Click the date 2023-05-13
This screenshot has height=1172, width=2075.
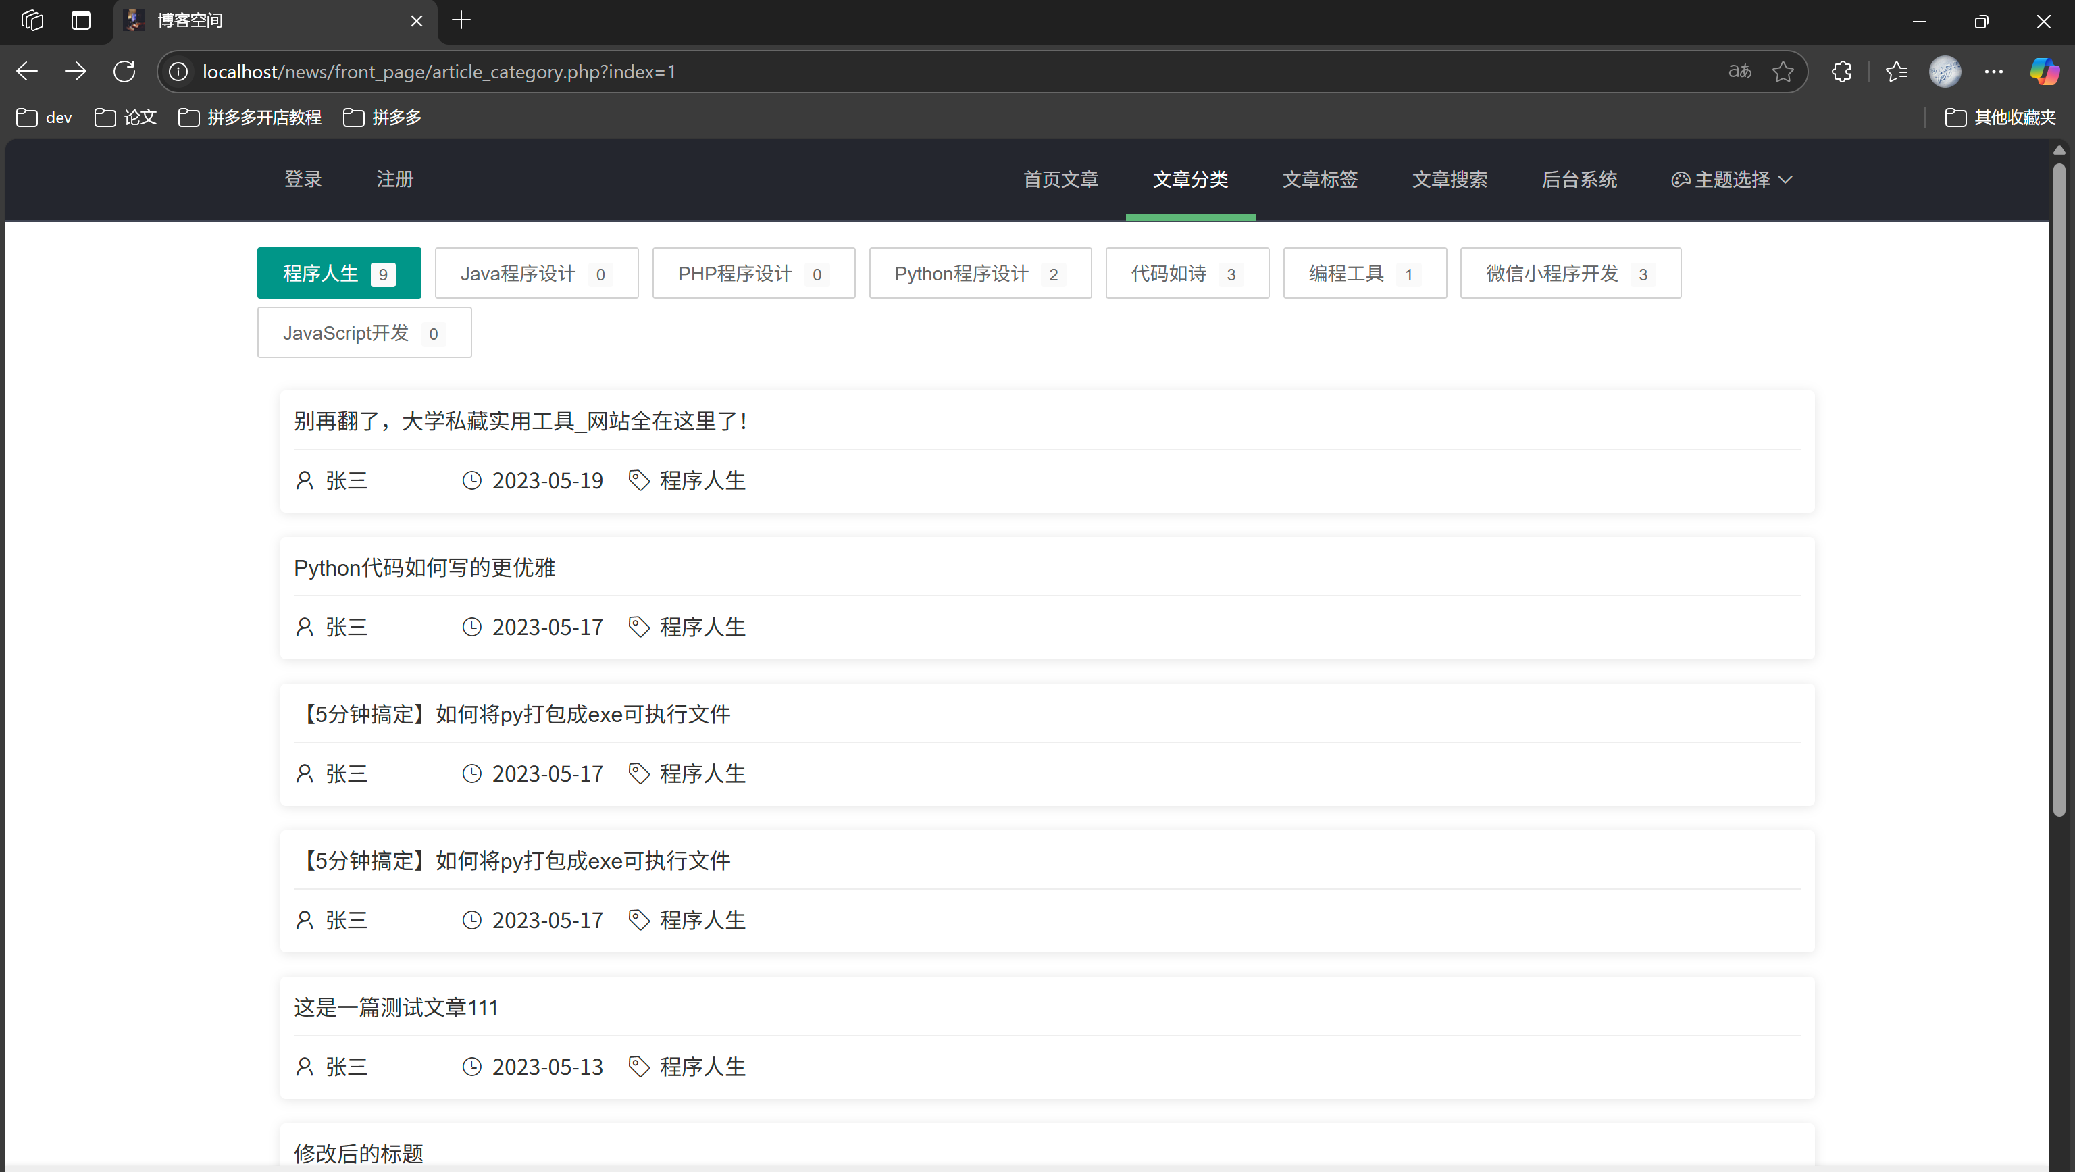548,1067
